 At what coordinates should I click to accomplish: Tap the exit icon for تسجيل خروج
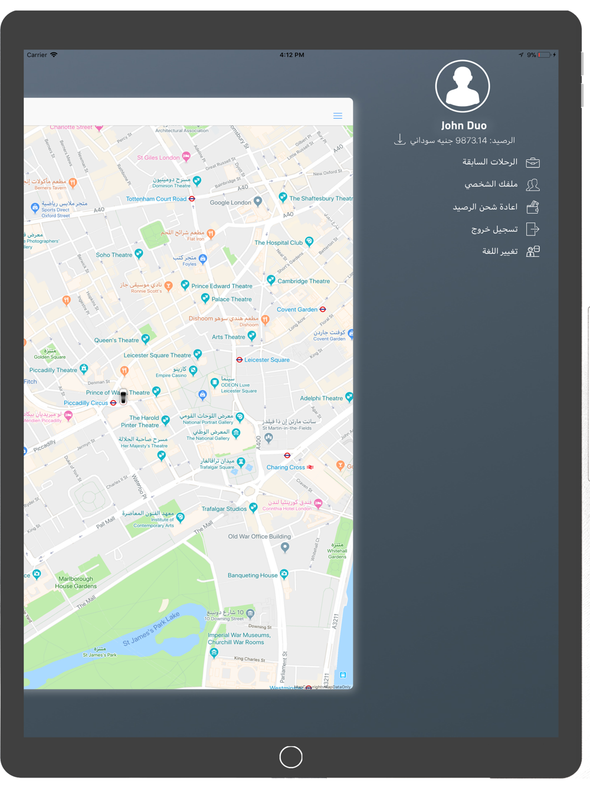point(533,229)
